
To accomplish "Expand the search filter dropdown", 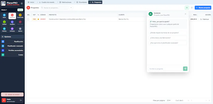I will coord(71,8).
